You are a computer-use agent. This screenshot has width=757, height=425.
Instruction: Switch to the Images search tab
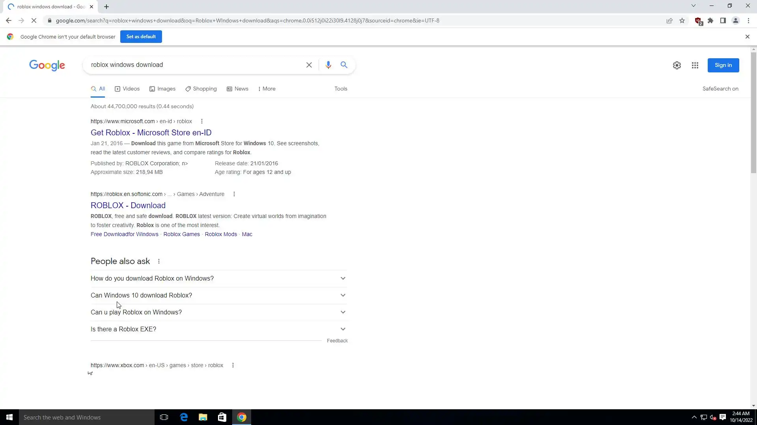(162, 89)
